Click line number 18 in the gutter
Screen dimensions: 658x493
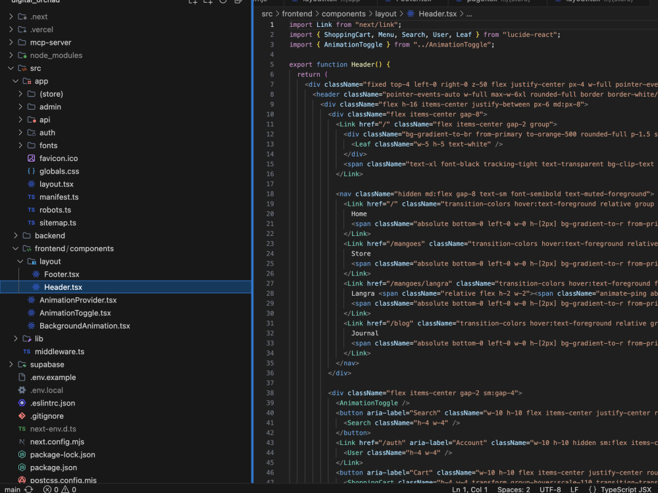270,194
